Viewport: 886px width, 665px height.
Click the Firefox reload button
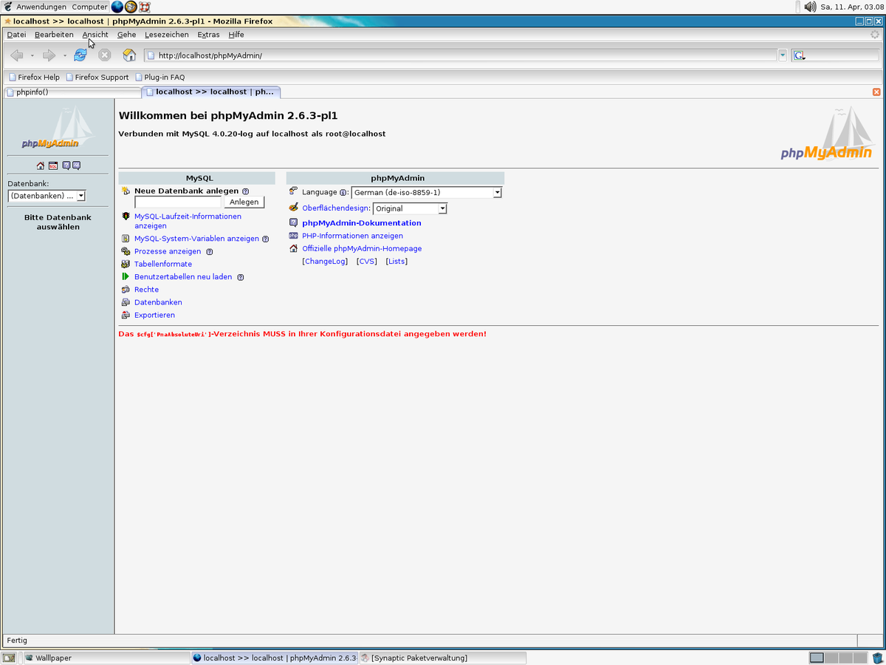click(80, 55)
